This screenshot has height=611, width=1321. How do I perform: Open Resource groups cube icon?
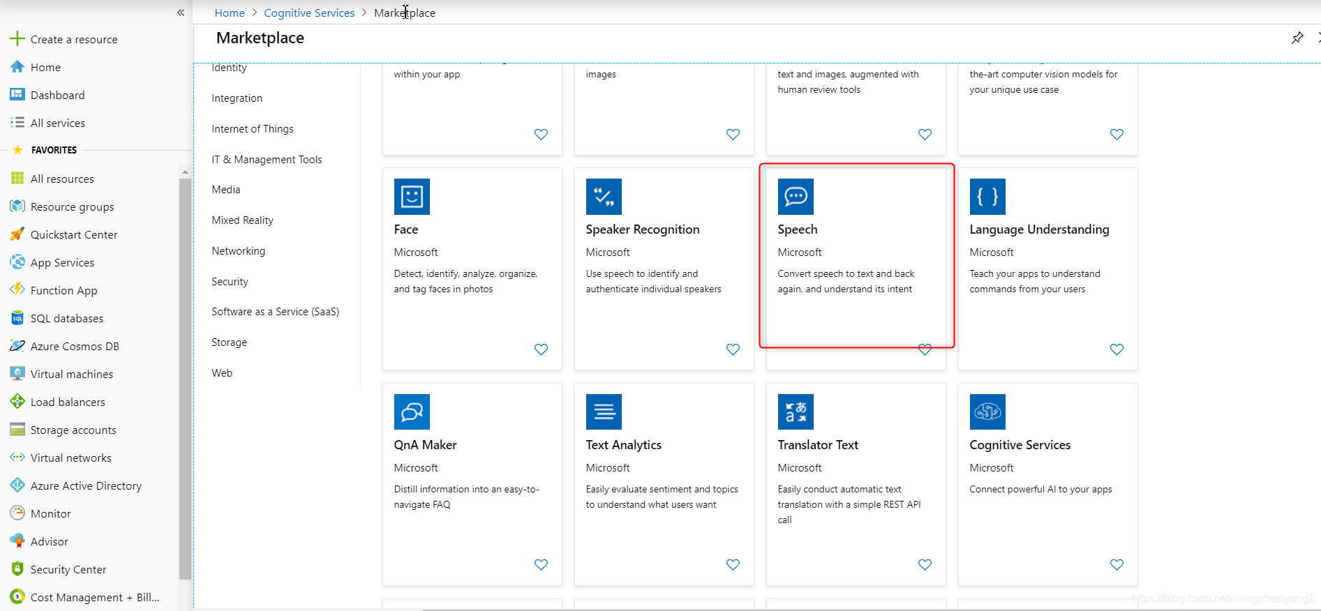coord(17,206)
